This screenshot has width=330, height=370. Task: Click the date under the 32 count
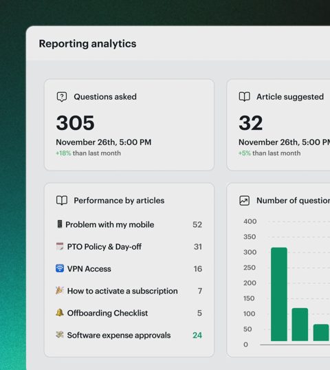coord(284,142)
